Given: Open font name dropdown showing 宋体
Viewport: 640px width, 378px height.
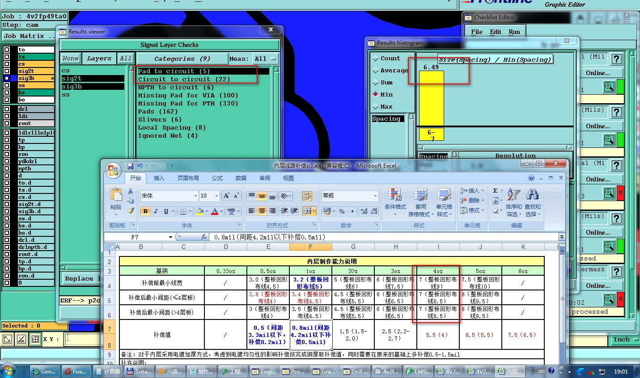Looking at the screenshot, I should pos(195,196).
